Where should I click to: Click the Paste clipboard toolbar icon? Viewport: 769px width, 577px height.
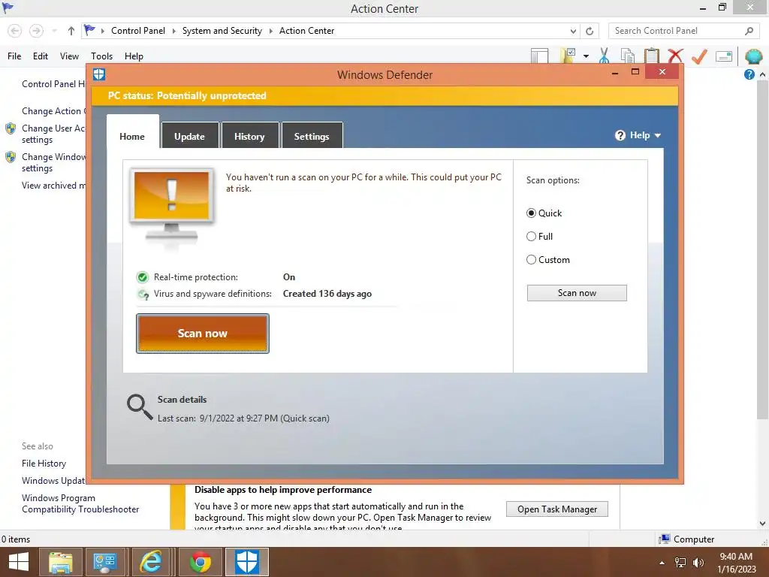651,56
